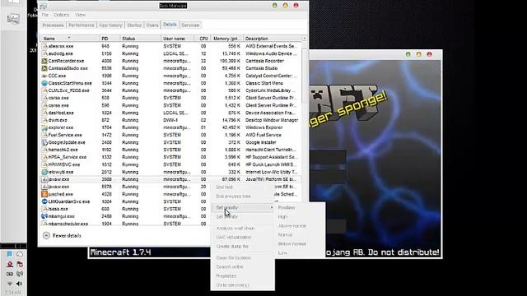Image resolution: width=527 pixels, height=296 pixels.
Task: Sort by Memory column header
Action: click(x=226, y=39)
